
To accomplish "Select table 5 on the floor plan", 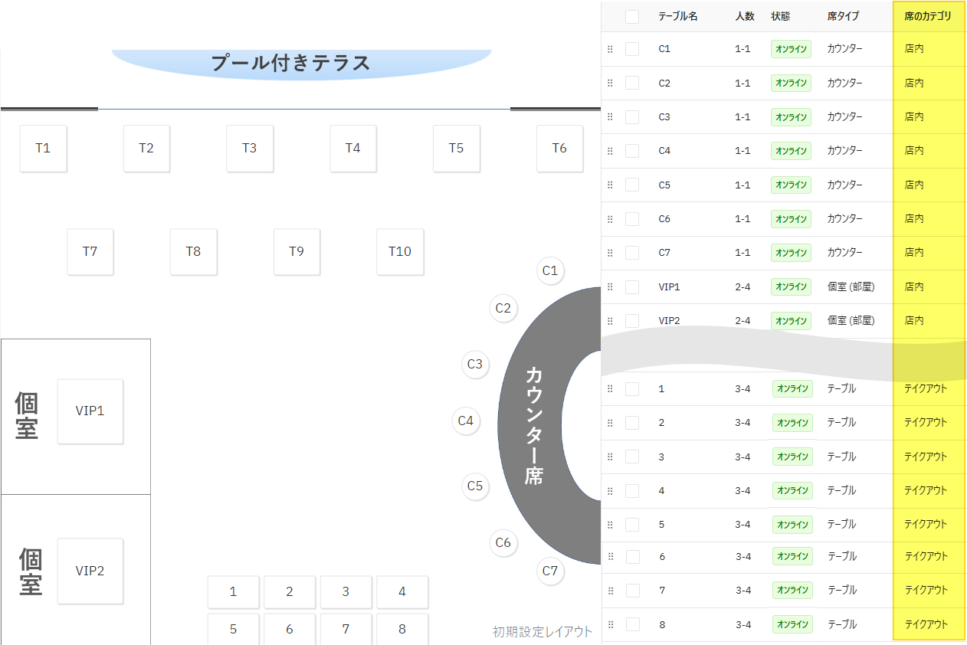I will [x=234, y=629].
